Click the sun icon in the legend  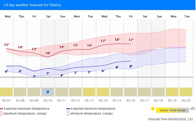pyautogui.click(x=153, y=109)
